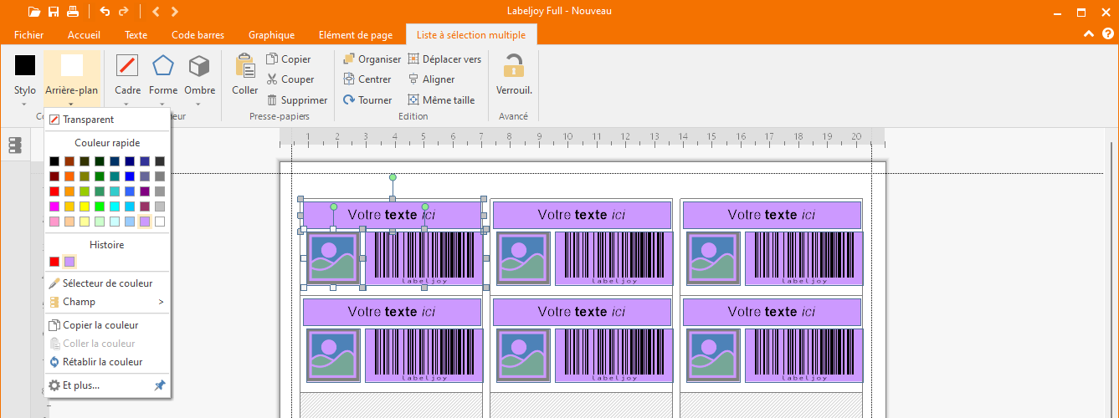Click Tourner to rotate elements
Image resolution: width=1119 pixels, height=418 pixels.
[367, 99]
